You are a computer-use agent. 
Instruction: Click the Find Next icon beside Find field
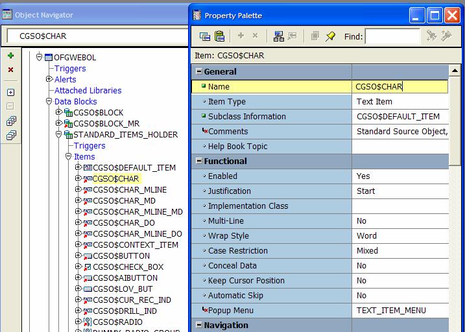[431, 36]
